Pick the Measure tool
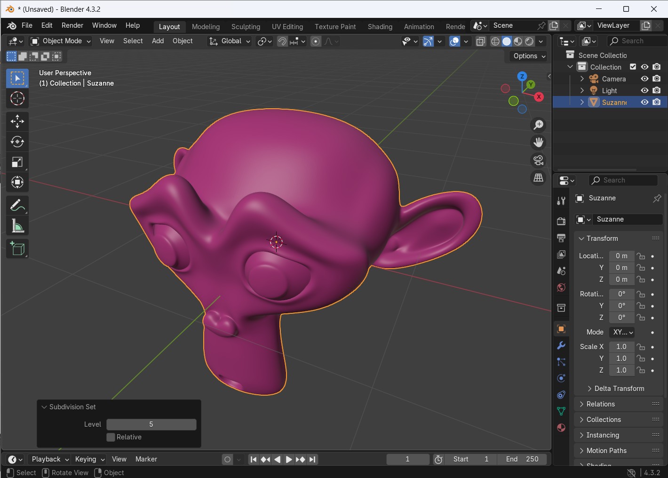The height and width of the screenshot is (478, 668). pyautogui.click(x=17, y=226)
